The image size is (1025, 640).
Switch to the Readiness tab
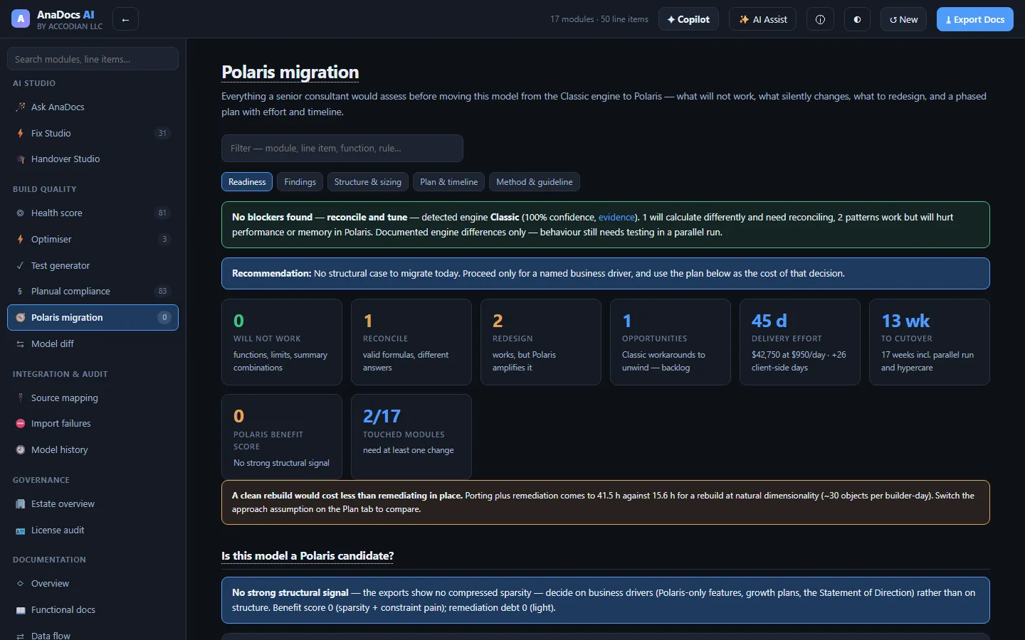[x=247, y=182]
